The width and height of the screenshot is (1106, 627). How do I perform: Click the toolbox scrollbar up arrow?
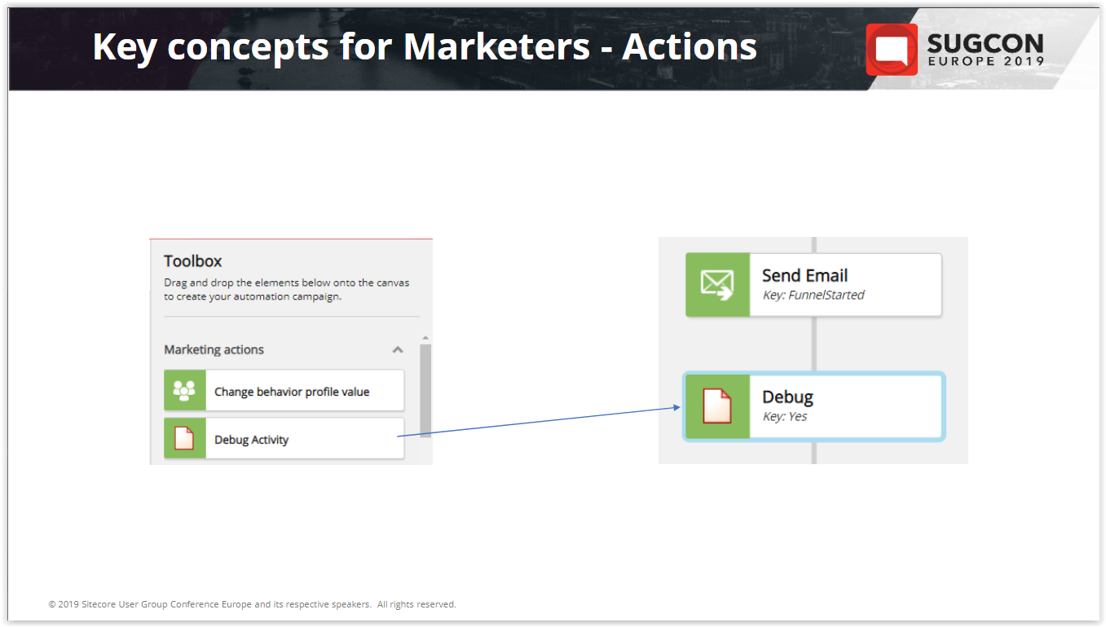pyautogui.click(x=425, y=338)
